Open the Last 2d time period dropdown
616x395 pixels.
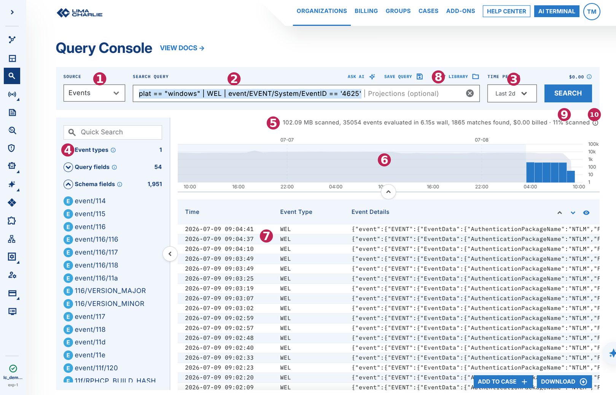[x=512, y=93]
